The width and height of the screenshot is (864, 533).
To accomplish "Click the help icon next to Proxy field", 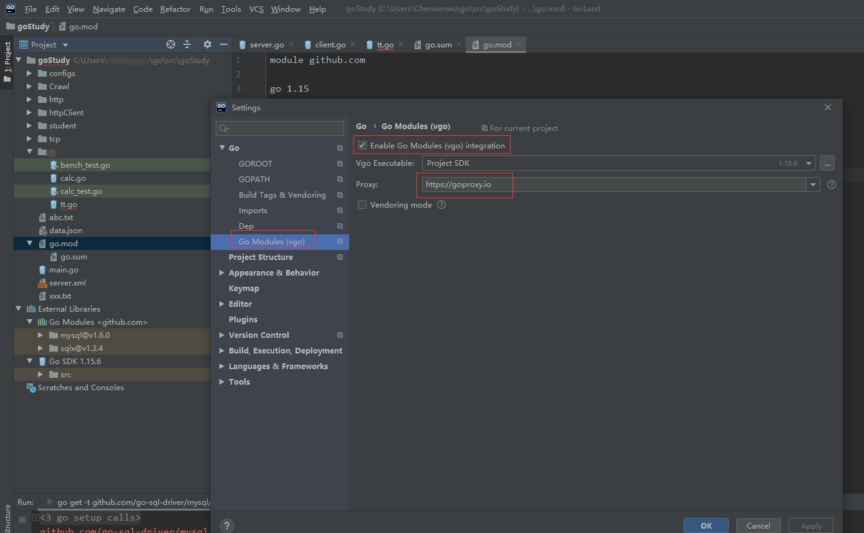I will click(831, 185).
